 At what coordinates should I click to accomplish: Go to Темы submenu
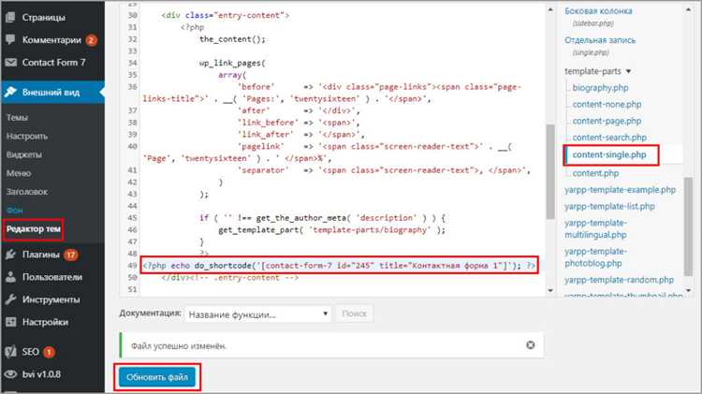(x=17, y=117)
